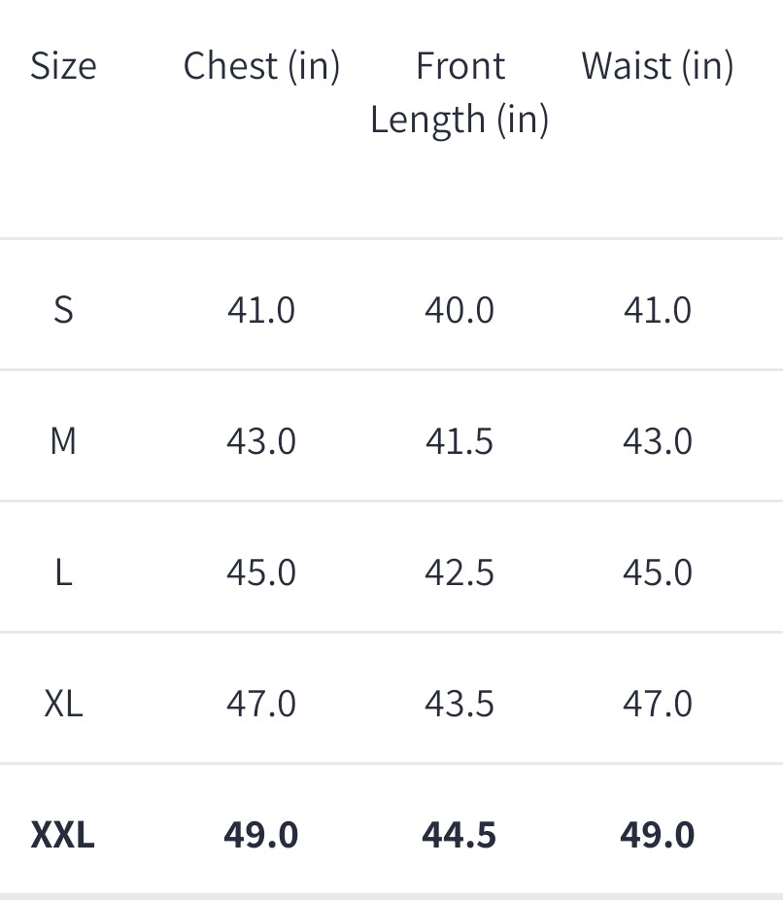Click the Size column header
This screenshot has width=783, height=900.
click(x=63, y=66)
